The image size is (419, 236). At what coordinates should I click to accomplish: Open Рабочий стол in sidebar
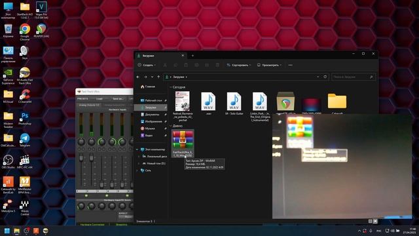click(x=151, y=100)
